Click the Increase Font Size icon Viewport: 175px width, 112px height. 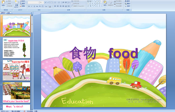click(x=46, y=2)
